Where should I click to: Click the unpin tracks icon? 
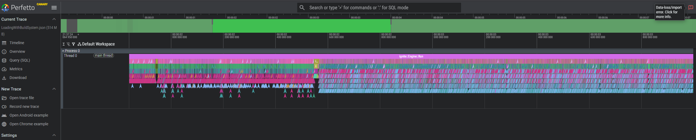(x=68, y=44)
